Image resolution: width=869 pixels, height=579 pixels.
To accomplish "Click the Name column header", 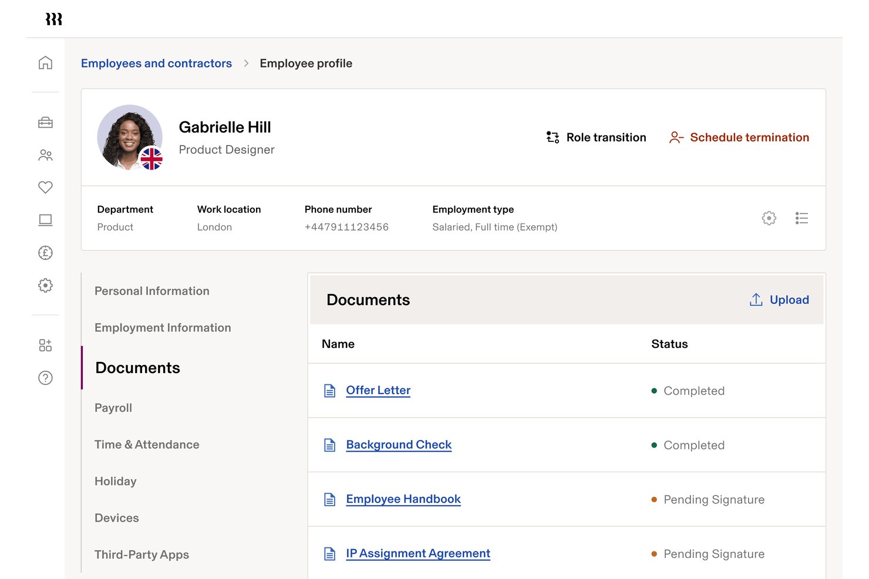I will [x=338, y=344].
